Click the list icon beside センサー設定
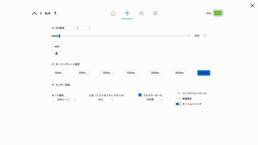Screen dimensions: 258x145 click(x=53, y=85)
